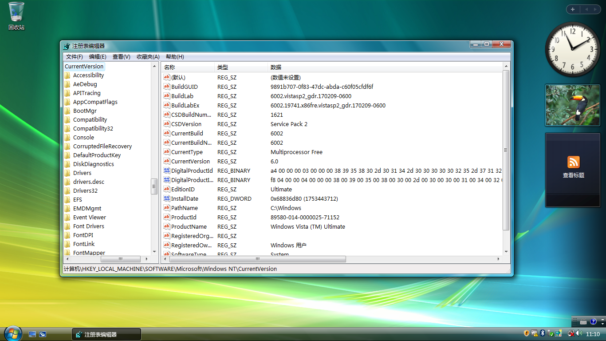Select the Console folder icon

coord(67,137)
